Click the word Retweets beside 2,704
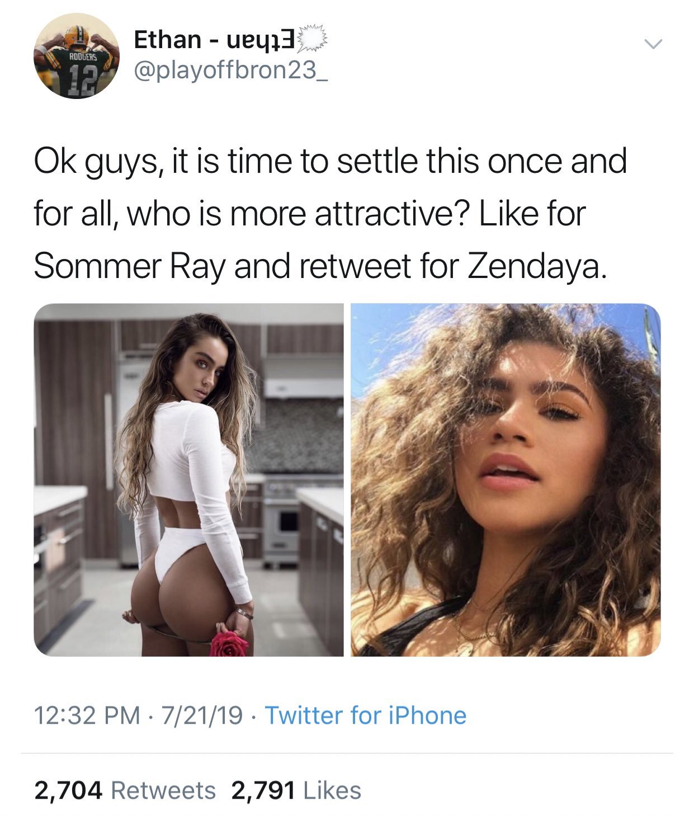This screenshot has height=815, width=694. click(x=164, y=790)
